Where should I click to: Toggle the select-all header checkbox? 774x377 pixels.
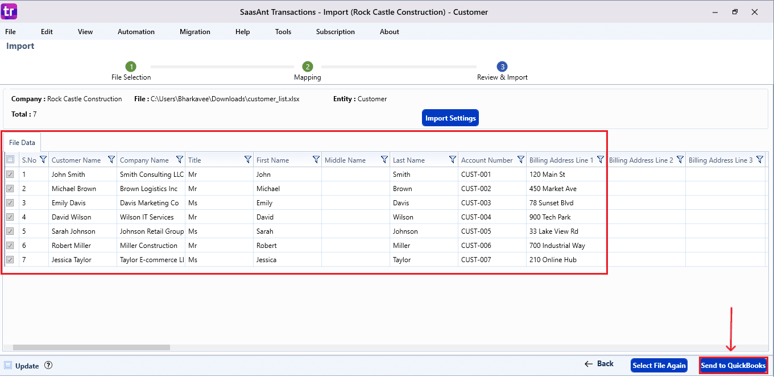10,160
